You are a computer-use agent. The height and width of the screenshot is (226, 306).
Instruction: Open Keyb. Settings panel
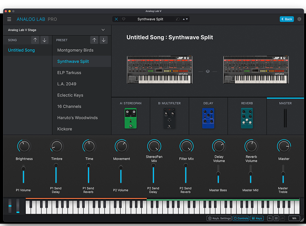[219, 218]
